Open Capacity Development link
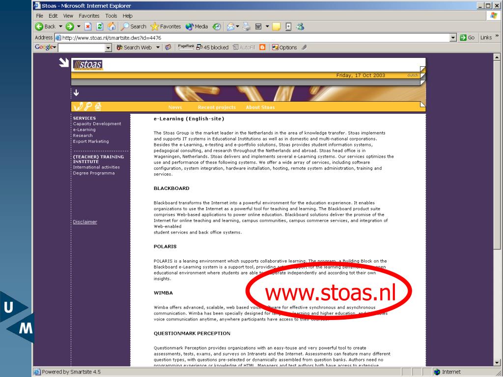 point(97,124)
